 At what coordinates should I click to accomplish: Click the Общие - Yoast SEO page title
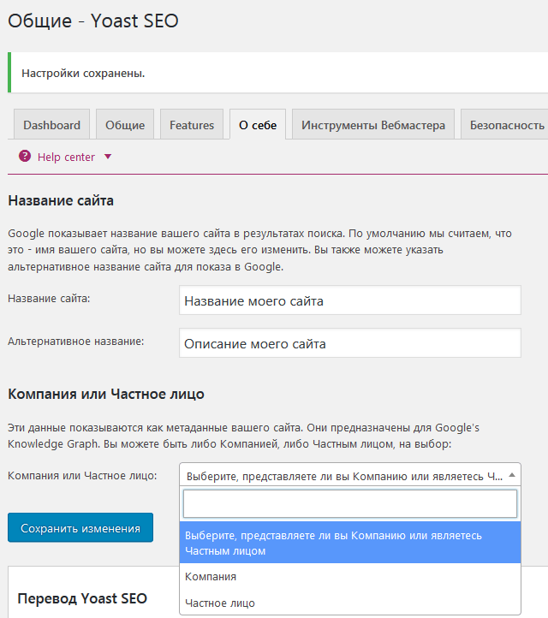coord(93,21)
